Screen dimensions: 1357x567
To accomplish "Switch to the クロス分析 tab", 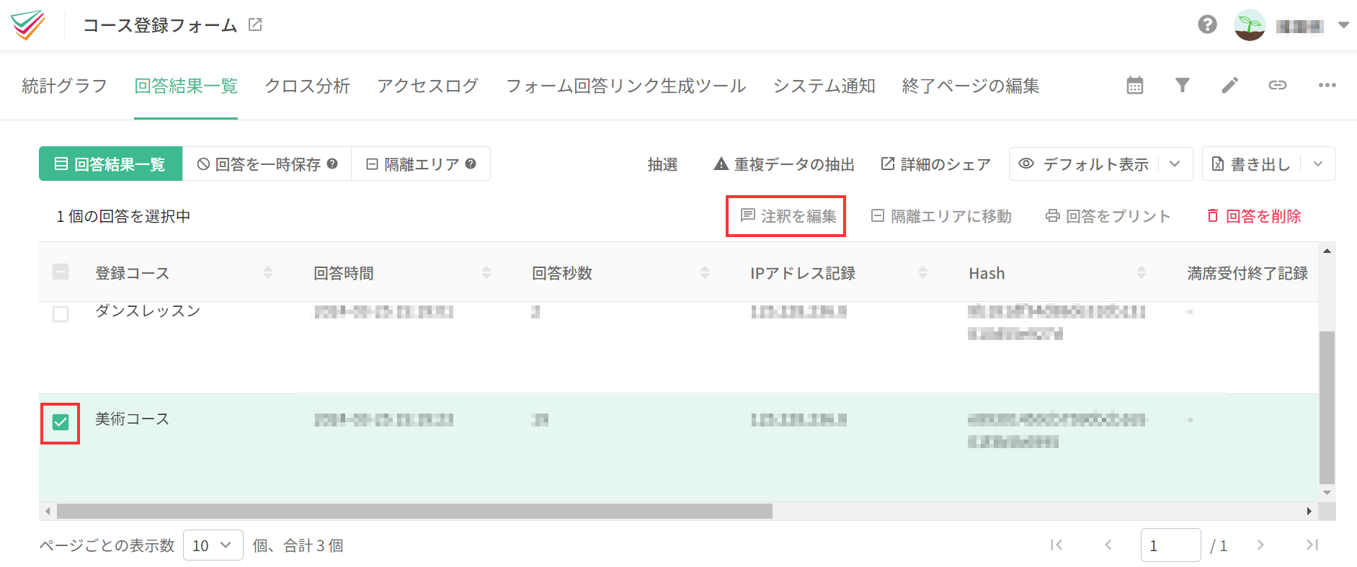I will pyautogui.click(x=308, y=86).
